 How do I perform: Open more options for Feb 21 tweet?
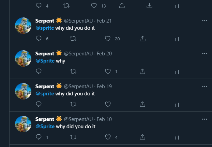pyautogui.click(x=205, y=21)
